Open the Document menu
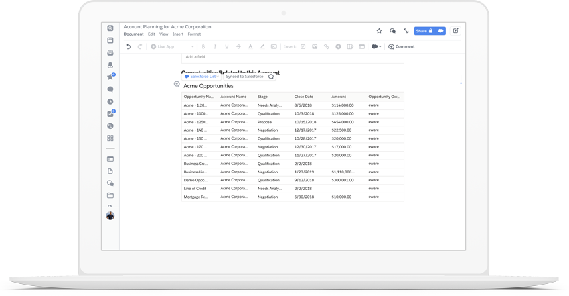569x296 pixels. [134, 34]
